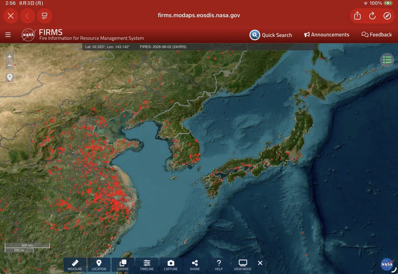The height and width of the screenshot is (274, 398).
Task: Open the TIMELINE controls
Action: coord(147,265)
